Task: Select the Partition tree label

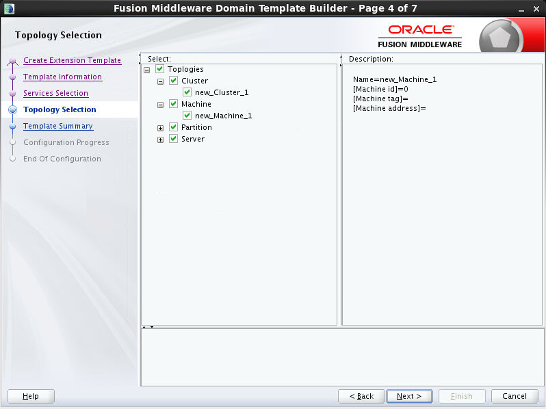Action: pyautogui.click(x=196, y=127)
